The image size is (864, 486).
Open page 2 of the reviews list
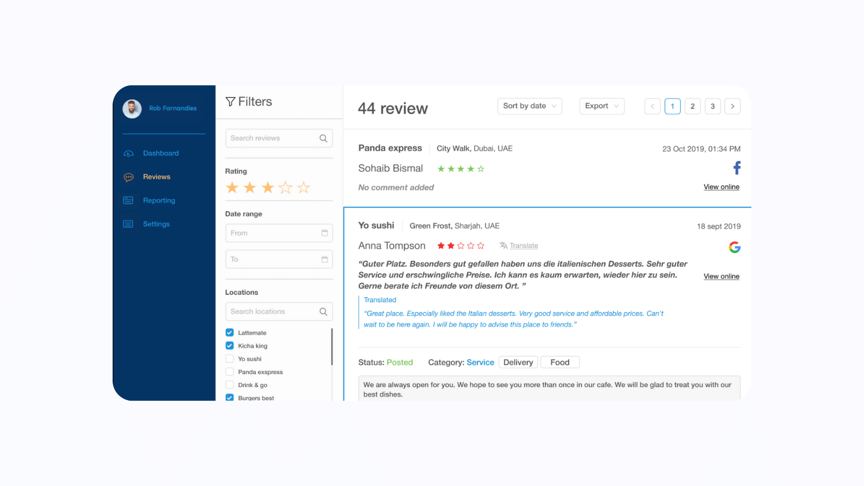pyautogui.click(x=692, y=106)
